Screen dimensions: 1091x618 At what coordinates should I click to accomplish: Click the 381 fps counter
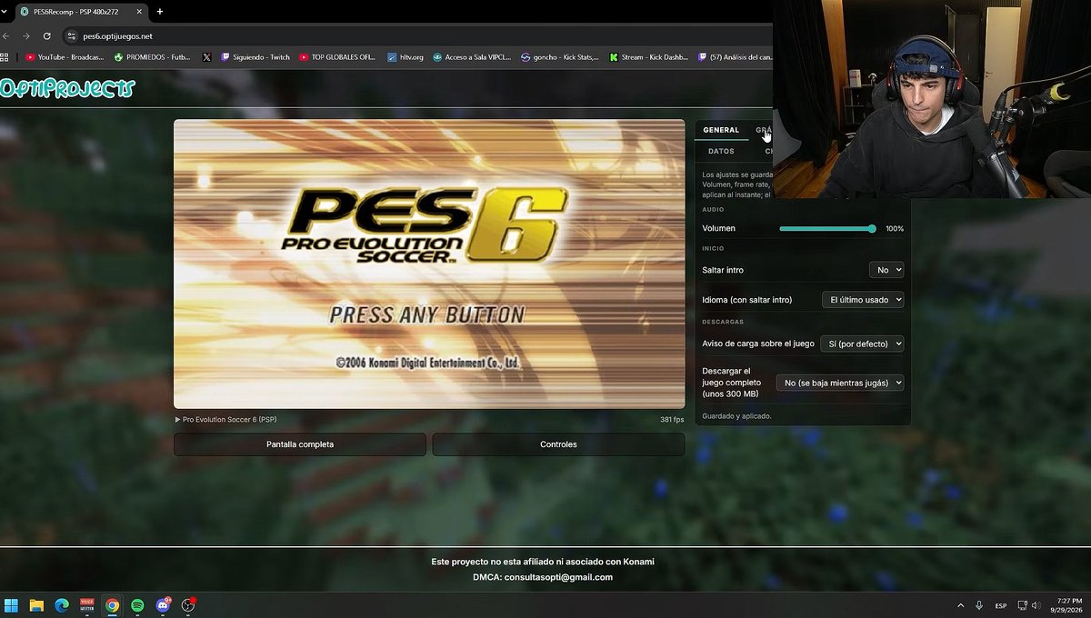coord(672,420)
